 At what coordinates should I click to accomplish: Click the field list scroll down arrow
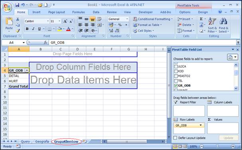pos(236,88)
